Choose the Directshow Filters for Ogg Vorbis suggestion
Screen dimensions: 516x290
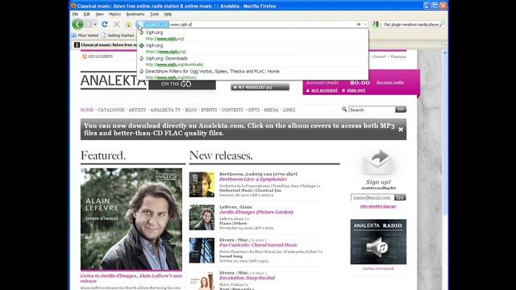(x=252, y=74)
